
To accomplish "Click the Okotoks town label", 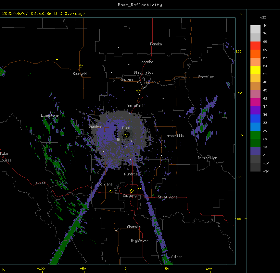I will pos(134,227).
